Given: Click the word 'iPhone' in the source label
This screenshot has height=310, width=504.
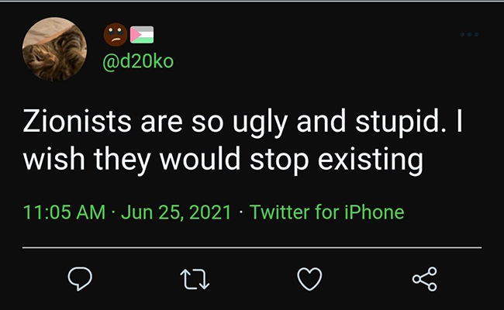Looking at the screenshot, I should 375,212.
